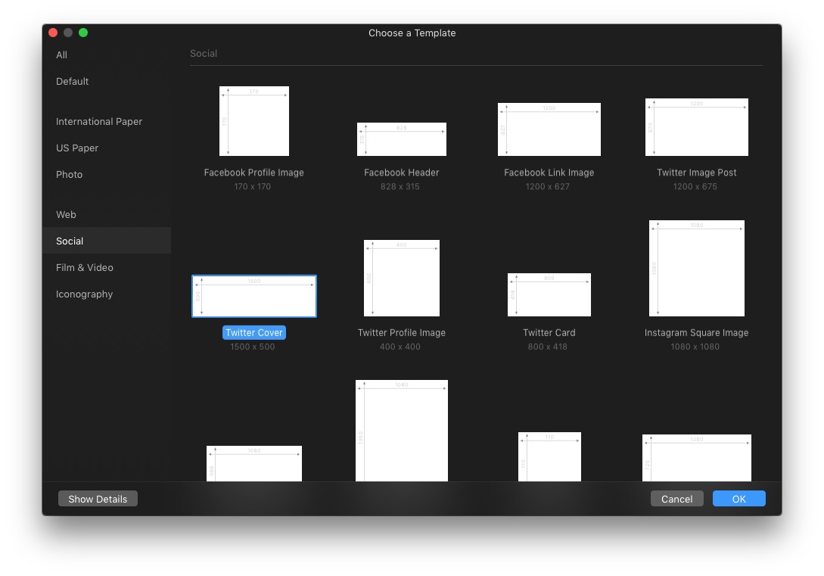Viewport: 824px width, 576px height.
Task: Show International Paper templates
Action: (x=99, y=122)
